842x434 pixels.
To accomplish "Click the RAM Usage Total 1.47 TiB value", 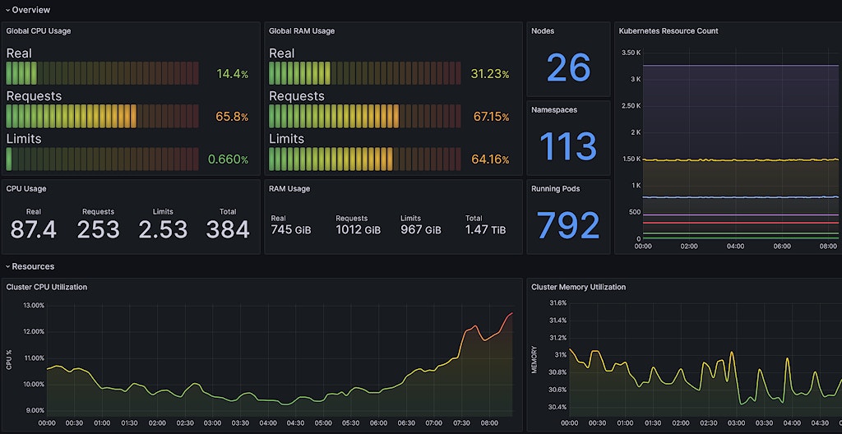I will click(485, 230).
